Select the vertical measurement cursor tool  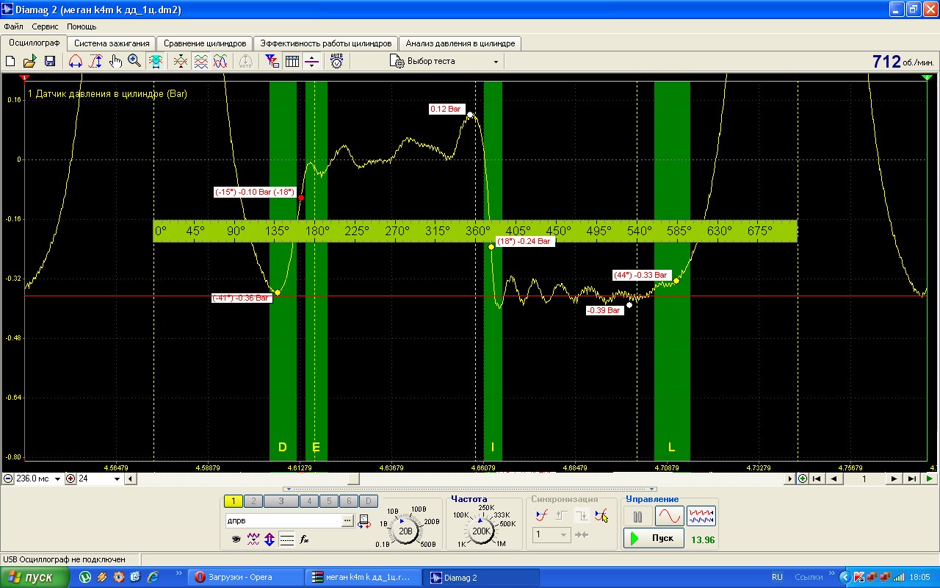95,62
